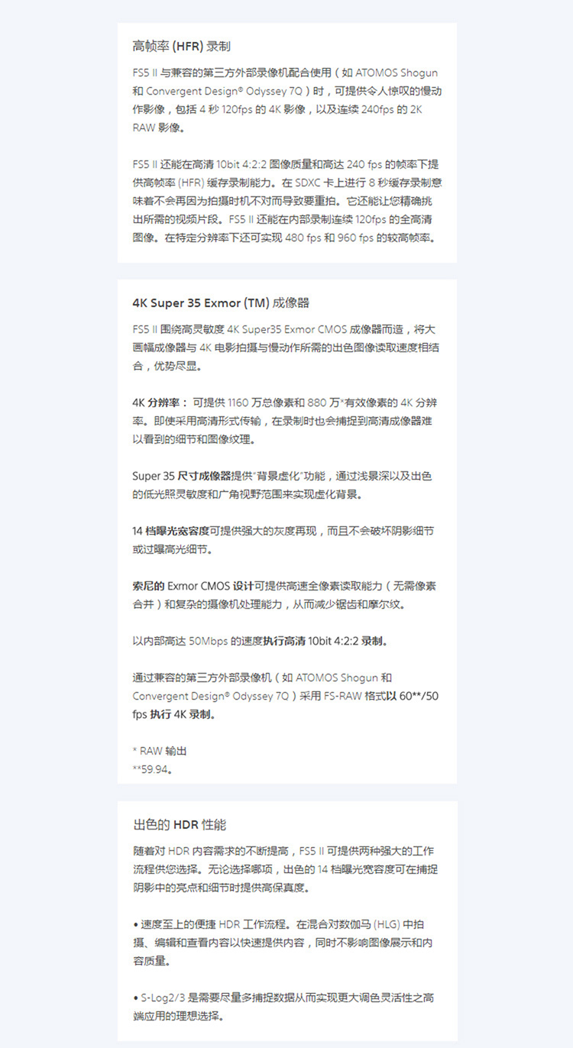Click the S-Log2/3 bullet paragraph
Image resolution: width=573 pixels, height=1048 pixels.
284,1007
